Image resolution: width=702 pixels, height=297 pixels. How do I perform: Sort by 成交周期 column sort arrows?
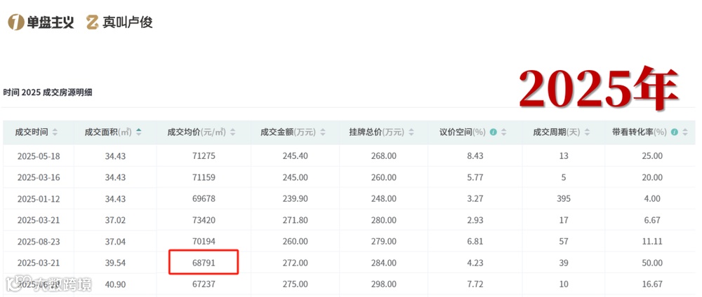pos(587,132)
